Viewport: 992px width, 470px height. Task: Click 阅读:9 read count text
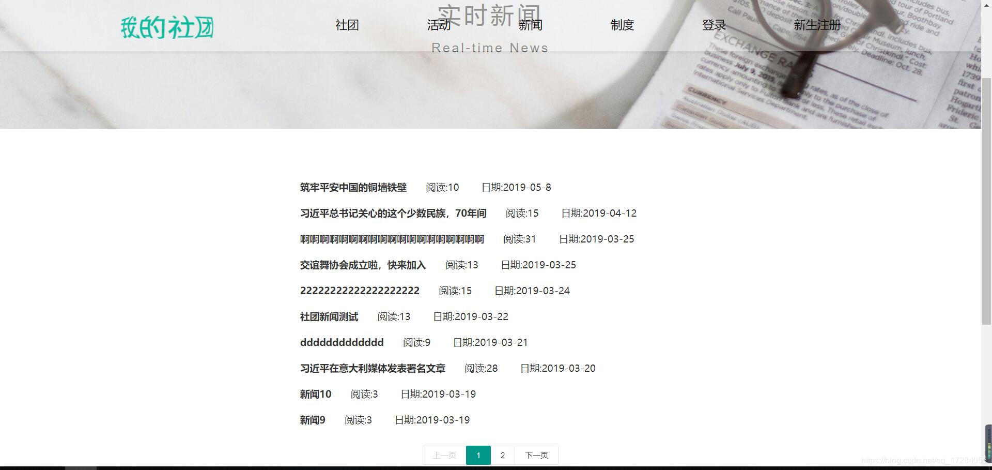click(x=416, y=342)
